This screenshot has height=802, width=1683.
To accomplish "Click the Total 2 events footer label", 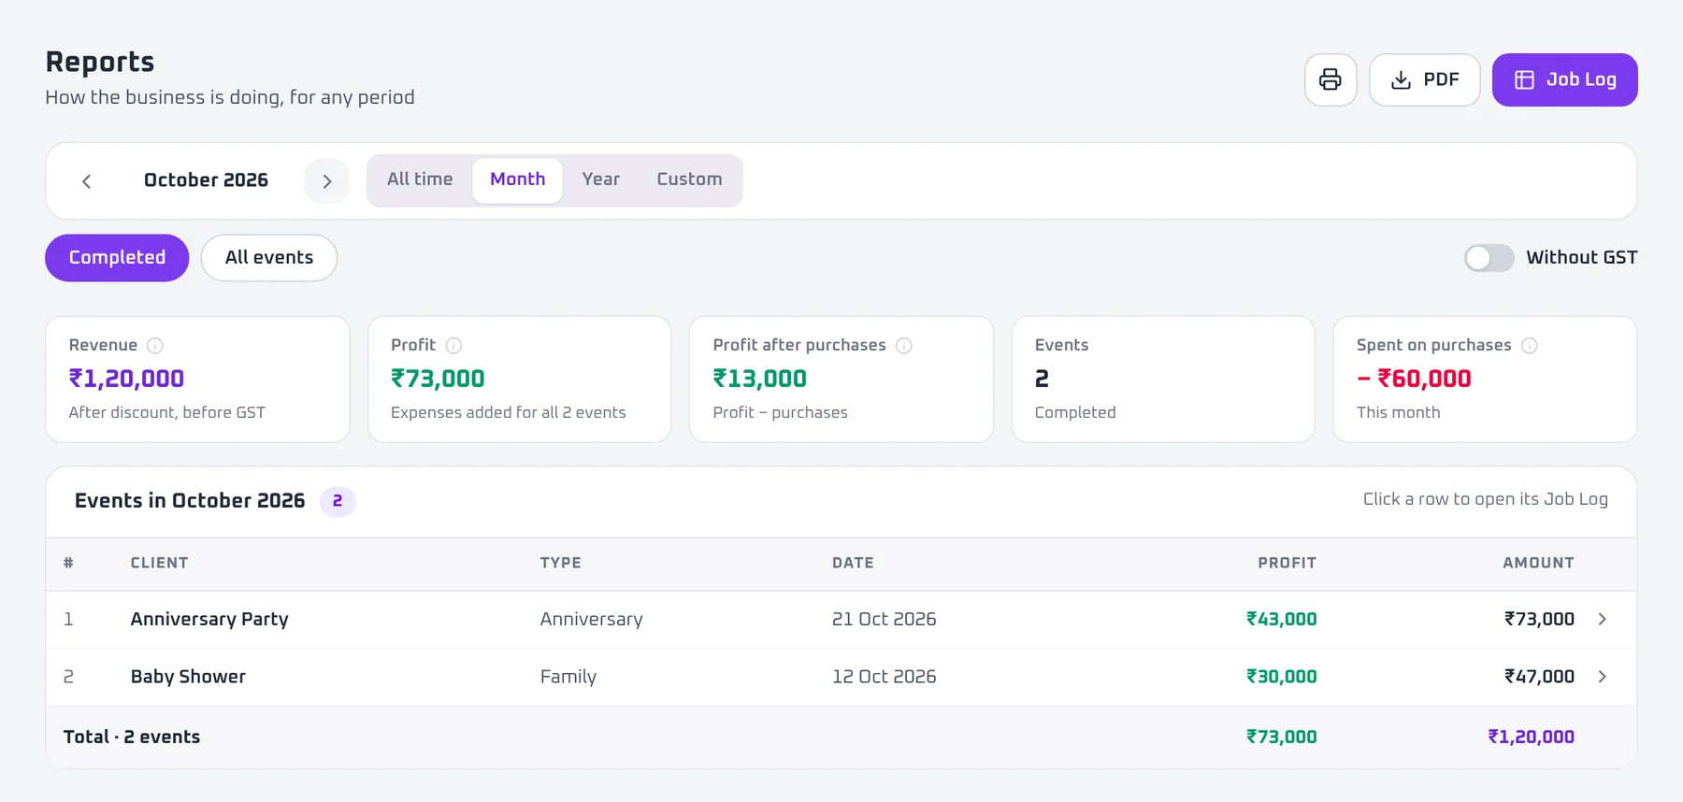I will 132,738.
